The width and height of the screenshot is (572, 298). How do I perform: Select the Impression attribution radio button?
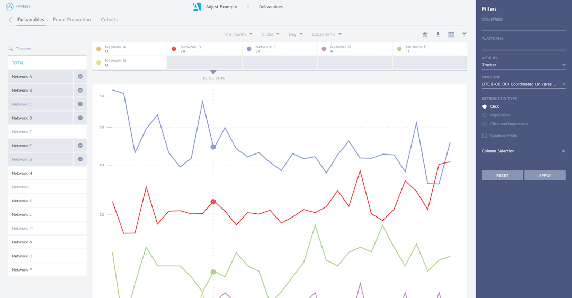click(x=485, y=115)
